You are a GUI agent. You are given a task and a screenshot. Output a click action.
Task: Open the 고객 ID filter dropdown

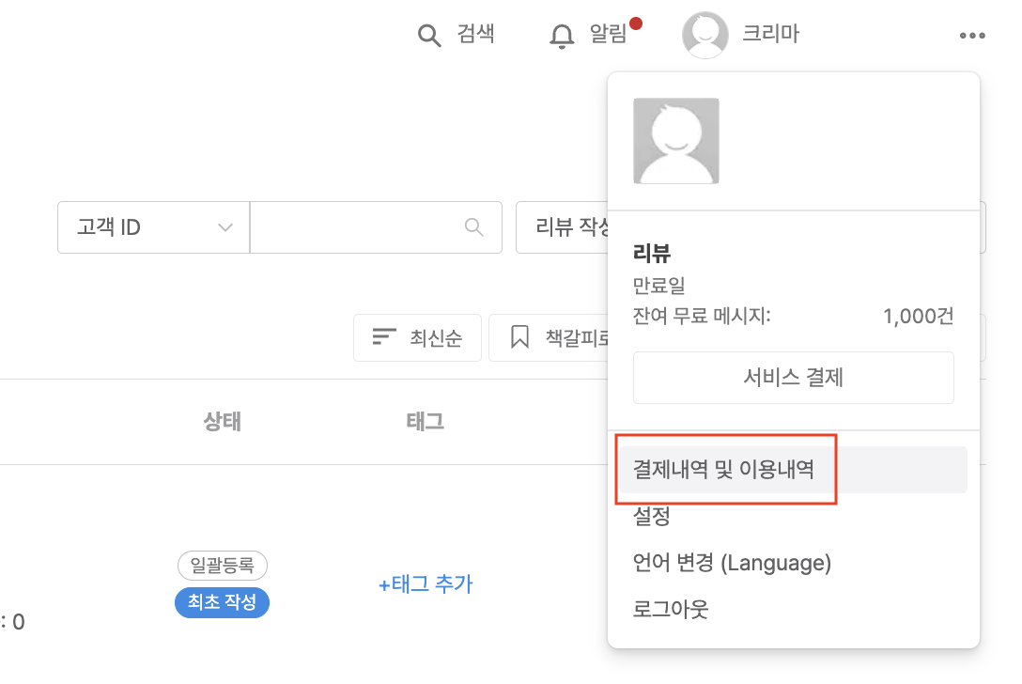[152, 227]
